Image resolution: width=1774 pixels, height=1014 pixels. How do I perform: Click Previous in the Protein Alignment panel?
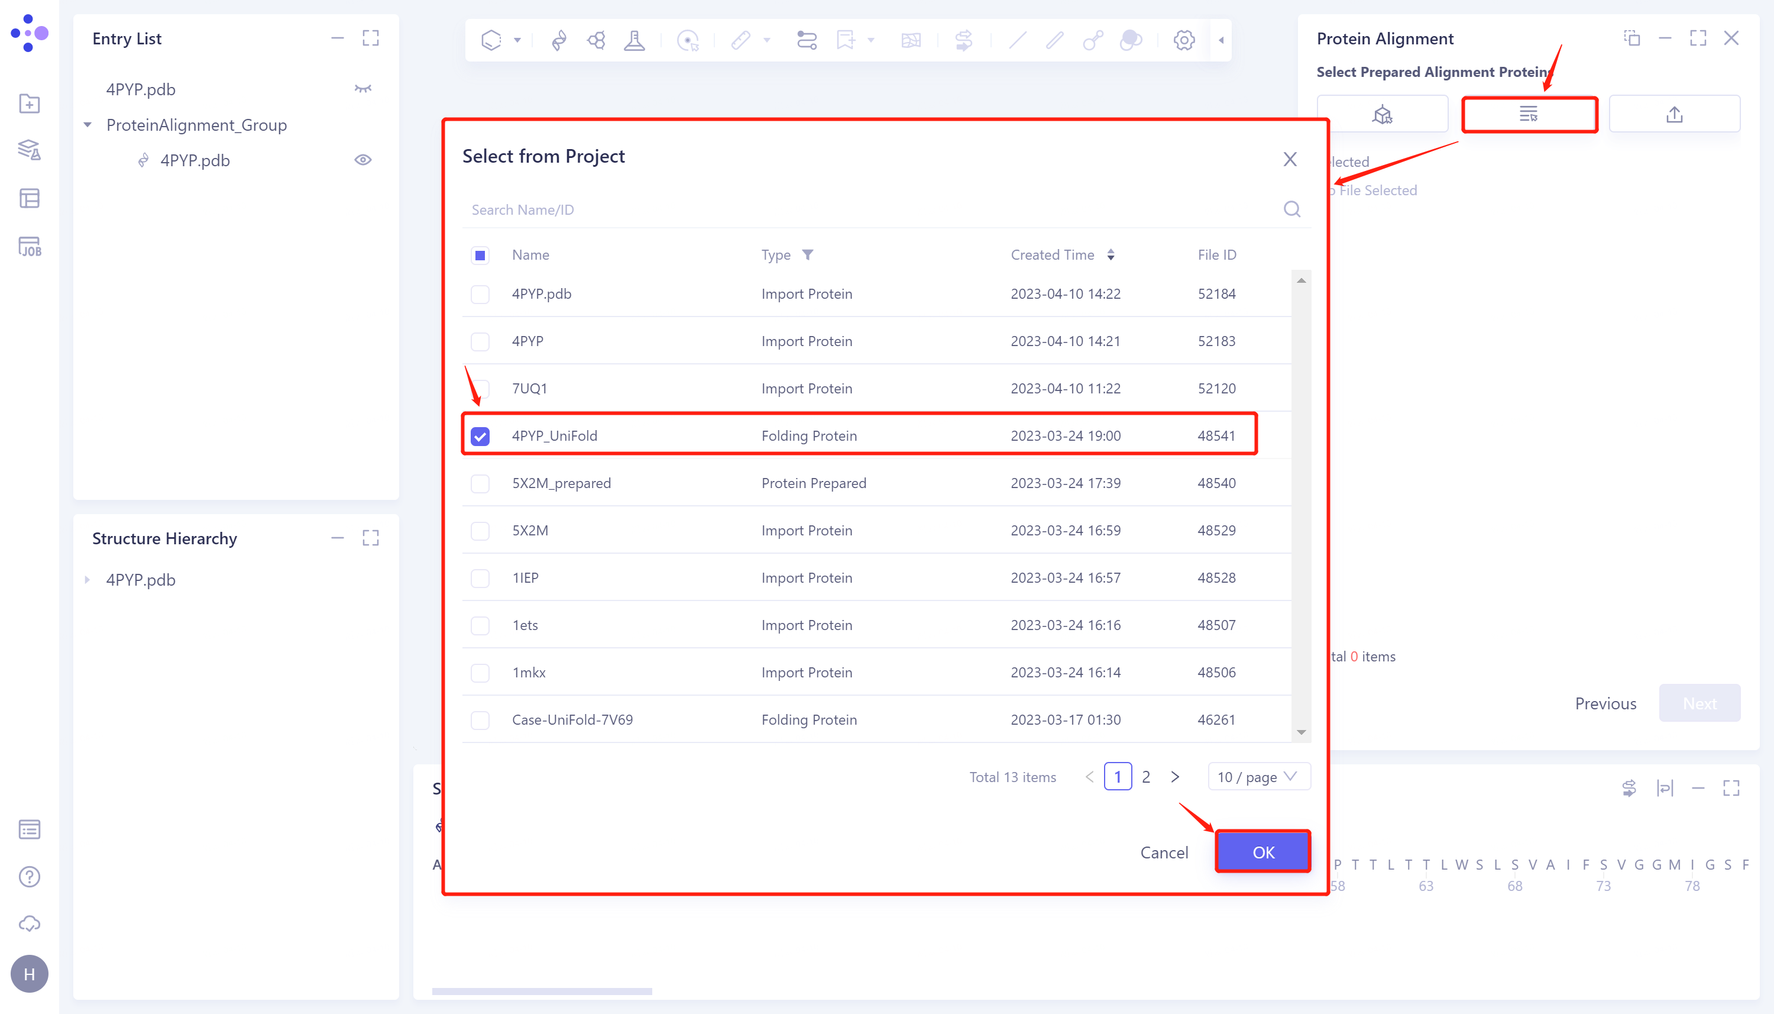pyautogui.click(x=1605, y=703)
